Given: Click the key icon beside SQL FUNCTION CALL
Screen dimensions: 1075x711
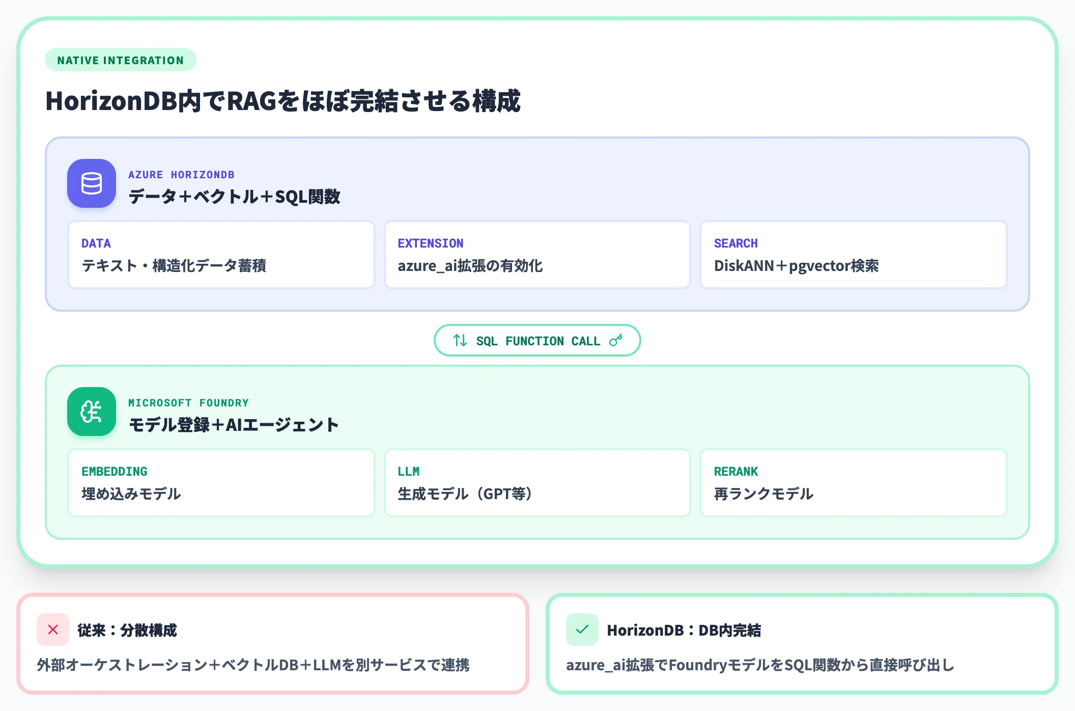Looking at the screenshot, I should 616,340.
